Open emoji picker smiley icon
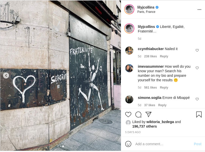This screenshot has height=152, width=205. point(128,144)
